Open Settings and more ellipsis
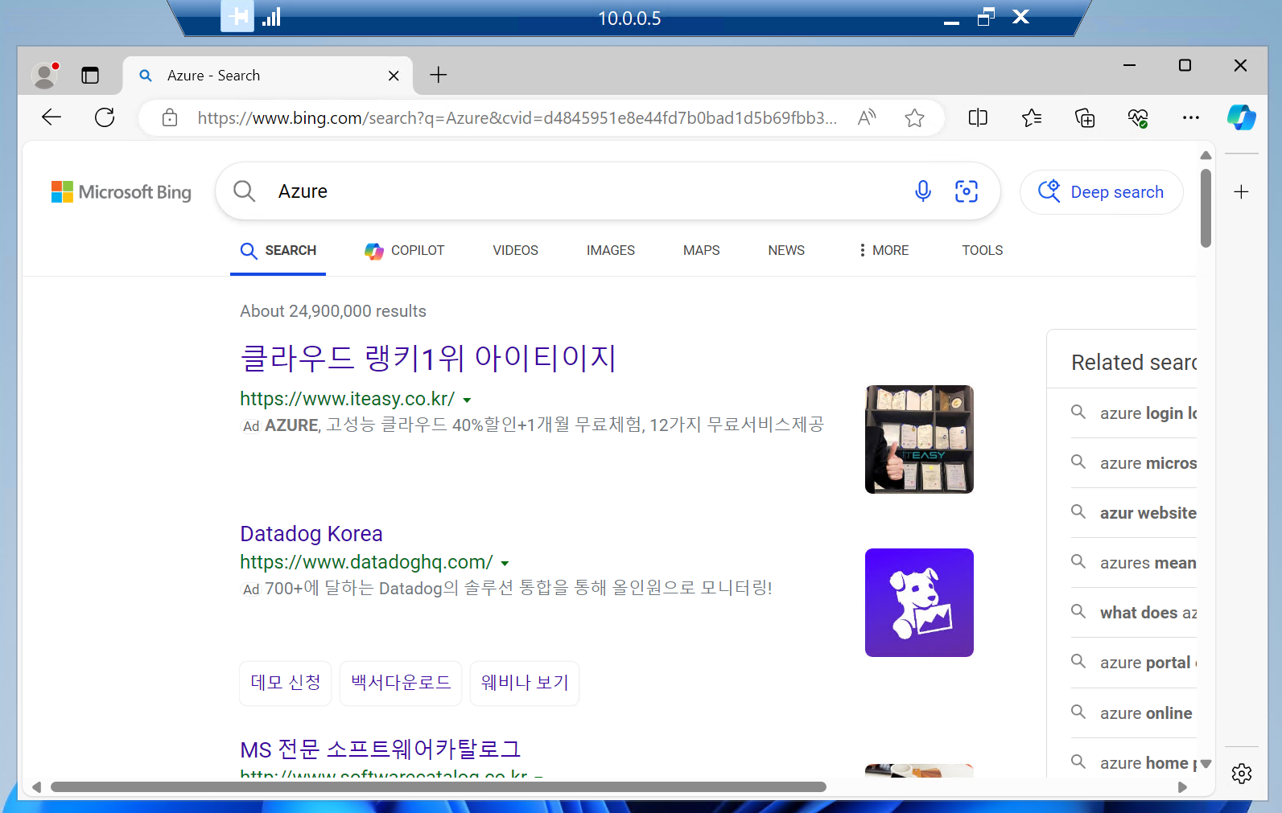 click(1191, 118)
